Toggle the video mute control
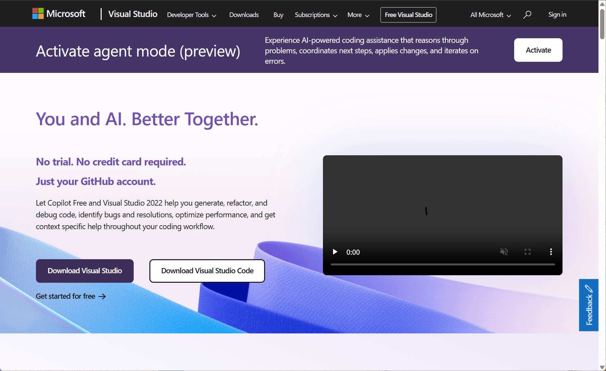 tap(504, 252)
